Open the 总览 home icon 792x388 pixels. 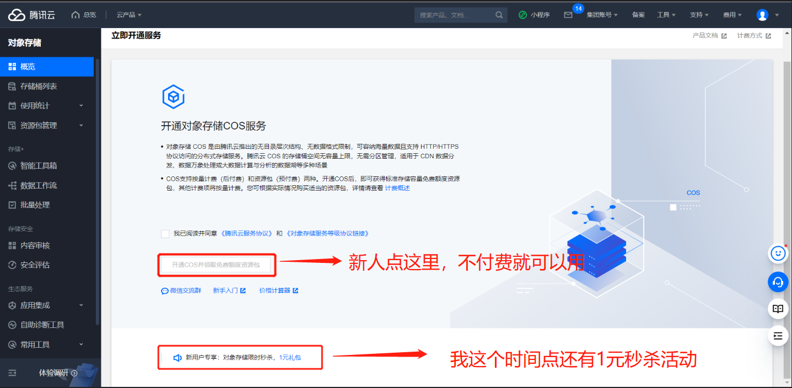pos(76,15)
